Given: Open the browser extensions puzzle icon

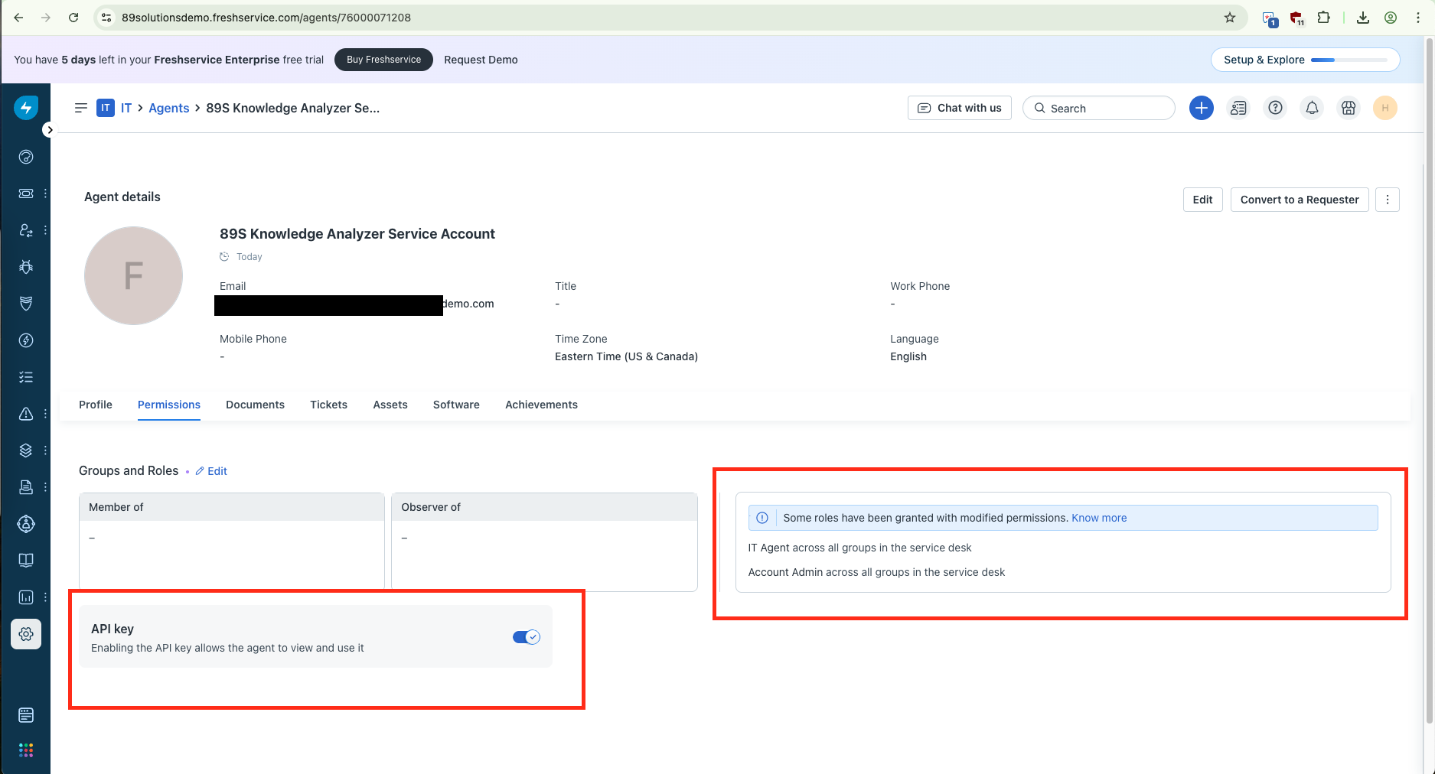Looking at the screenshot, I should pyautogui.click(x=1323, y=18).
